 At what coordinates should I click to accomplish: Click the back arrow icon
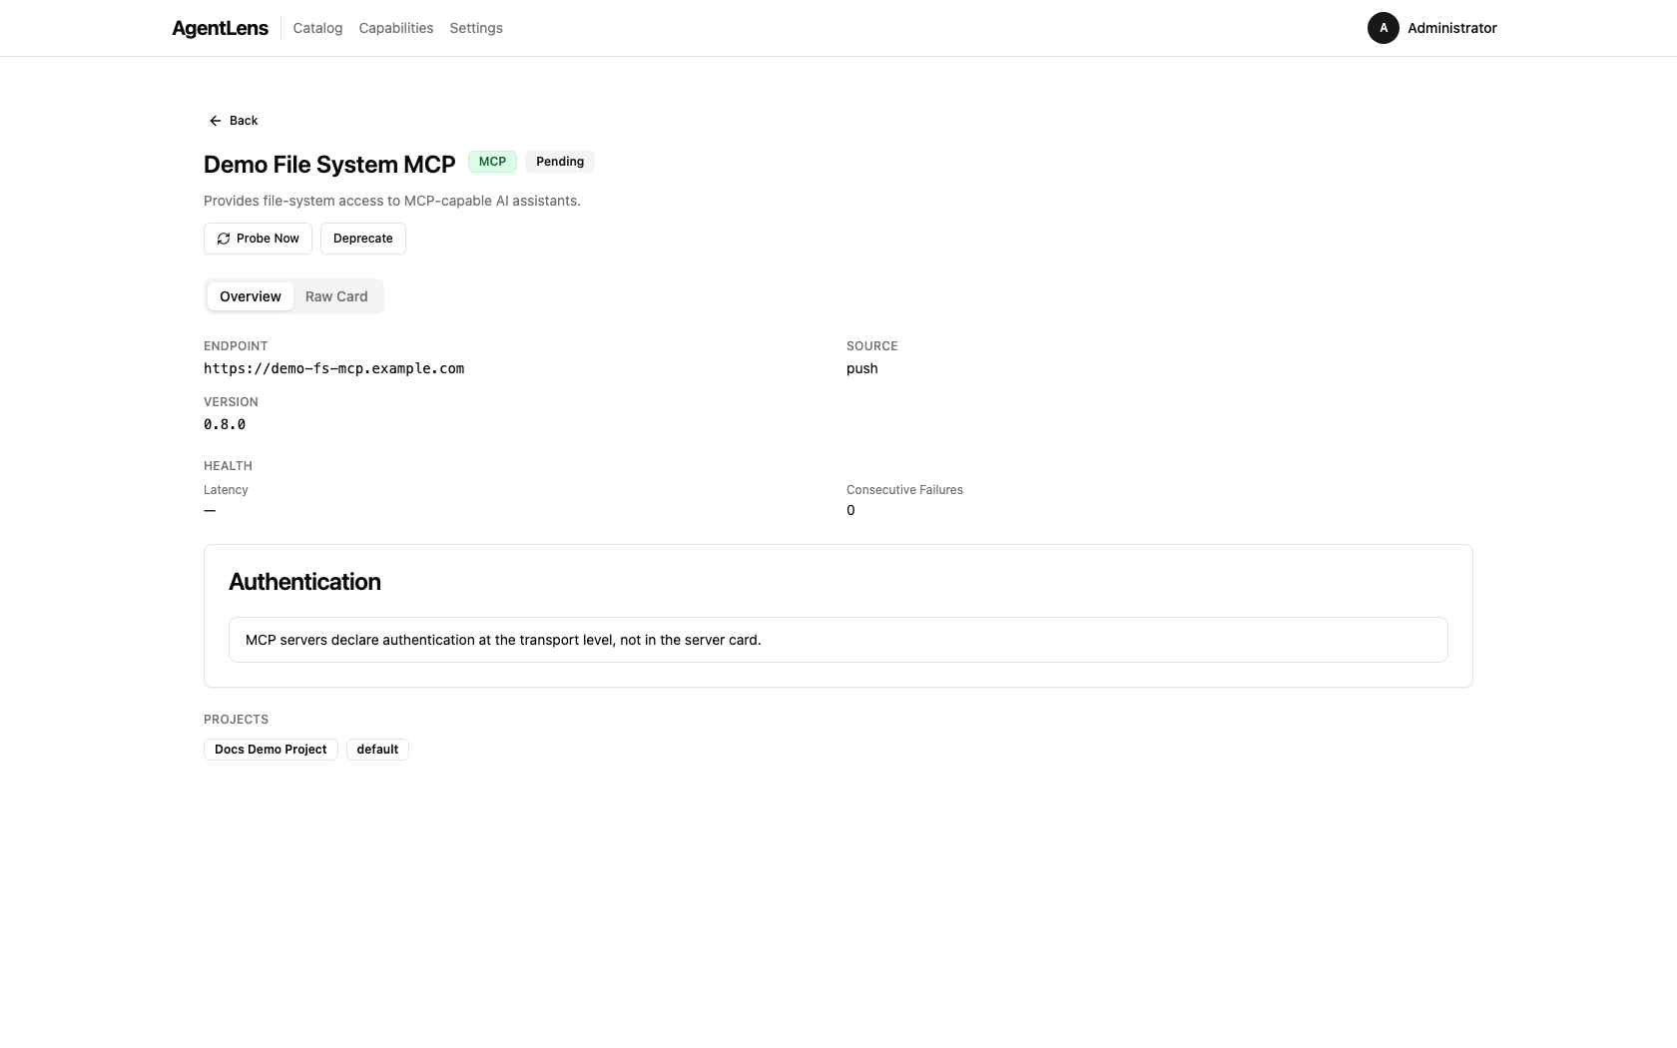tap(215, 120)
